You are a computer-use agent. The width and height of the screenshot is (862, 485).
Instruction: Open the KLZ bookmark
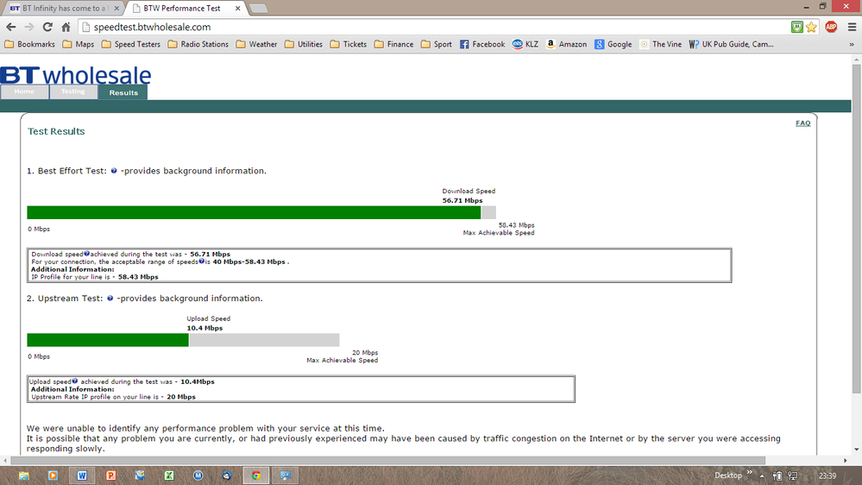[525, 45]
